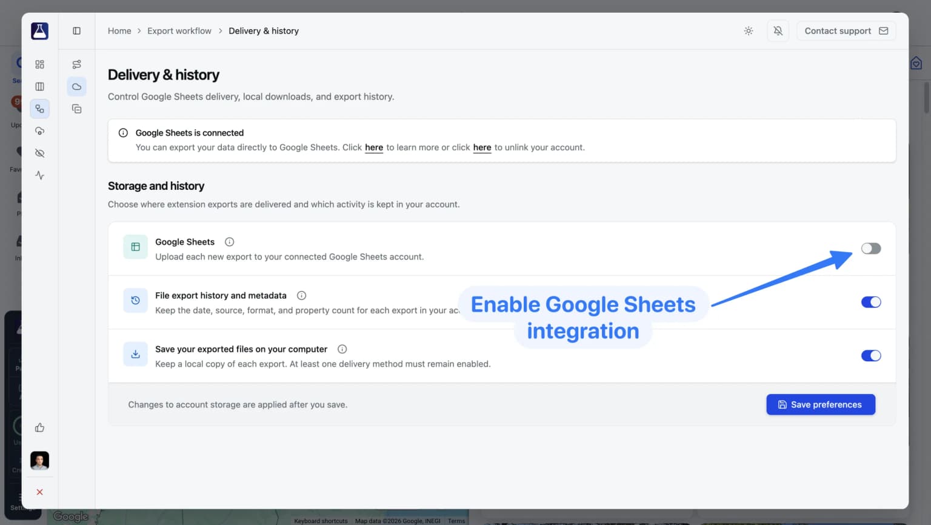The height and width of the screenshot is (525, 931).
Task: Click the Contact support button
Action: [846, 31]
